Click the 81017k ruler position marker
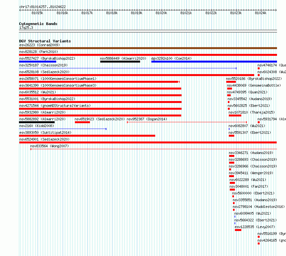This screenshot has width=286, height=256. [87, 13]
